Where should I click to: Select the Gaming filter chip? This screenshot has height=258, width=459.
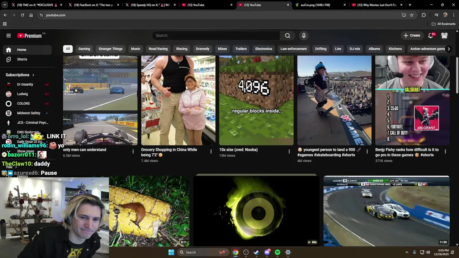coord(84,49)
